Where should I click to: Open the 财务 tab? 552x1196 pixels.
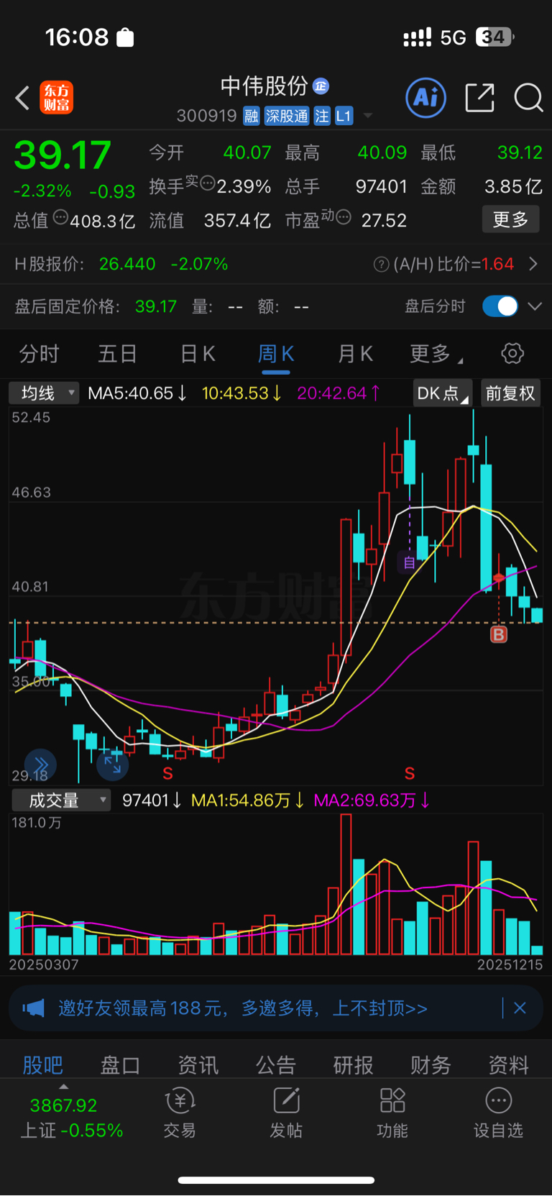[431, 1064]
